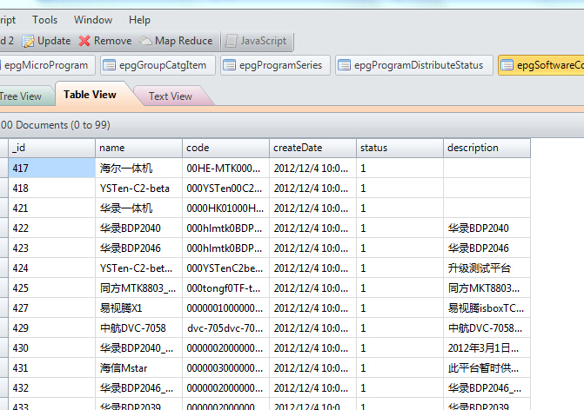The width and height of the screenshot is (584, 410).
Task: Click name cell 华录BDP2040 in row 422
Action: [139, 228]
